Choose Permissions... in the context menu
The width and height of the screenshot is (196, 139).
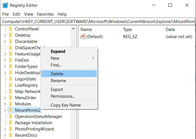[69, 96]
